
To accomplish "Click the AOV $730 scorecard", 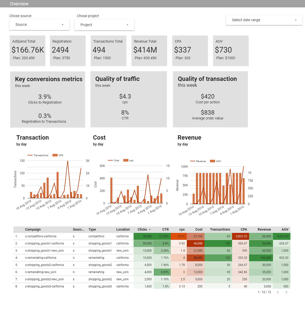I will tap(231, 51).
